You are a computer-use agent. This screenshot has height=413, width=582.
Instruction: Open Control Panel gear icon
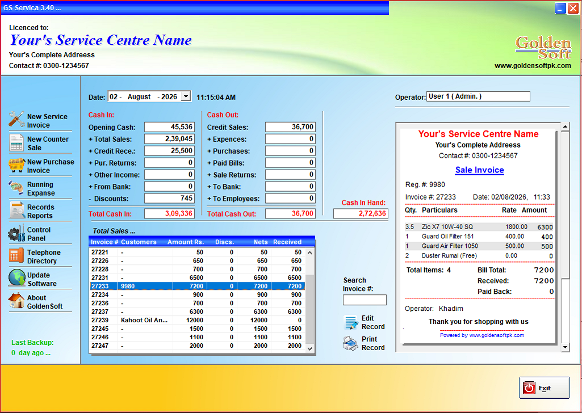[16, 234]
